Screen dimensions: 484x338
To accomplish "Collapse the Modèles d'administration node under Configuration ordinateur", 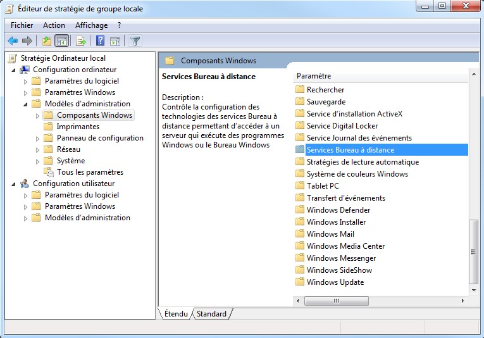I will [25, 104].
